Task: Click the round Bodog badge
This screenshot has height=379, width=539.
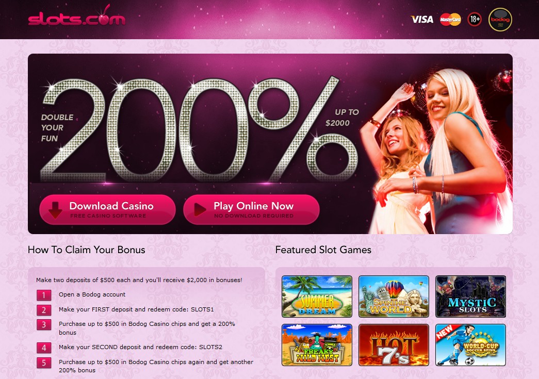Action: (500, 20)
